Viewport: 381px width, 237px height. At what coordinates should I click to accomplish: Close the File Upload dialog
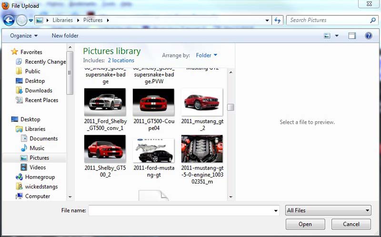pyautogui.click(x=369, y=4)
